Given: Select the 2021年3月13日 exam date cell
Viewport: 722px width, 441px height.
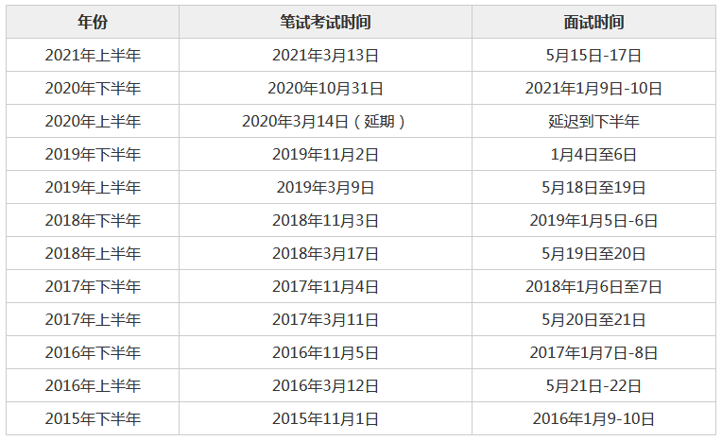Looking at the screenshot, I should point(325,55).
